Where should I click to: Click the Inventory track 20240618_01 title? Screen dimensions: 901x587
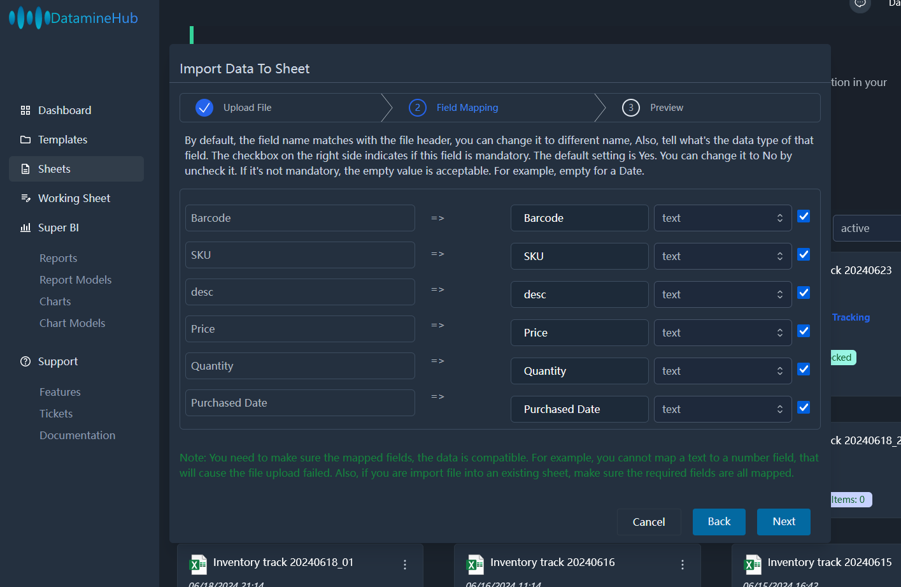pyautogui.click(x=283, y=562)
